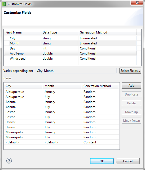Select the City field row
The image size is (145, 170).
(x=70, y=38)
